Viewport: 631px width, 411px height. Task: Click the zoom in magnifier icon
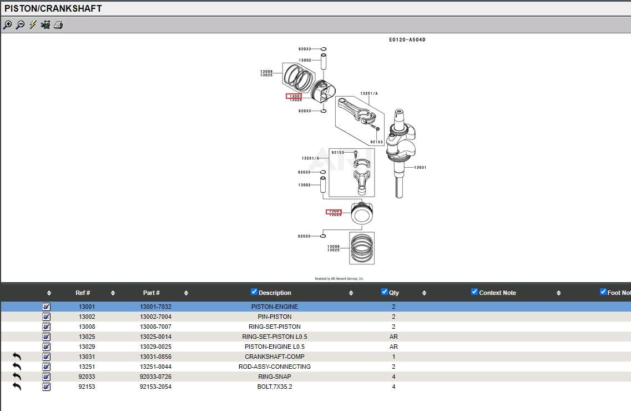(x=7, y=25)
